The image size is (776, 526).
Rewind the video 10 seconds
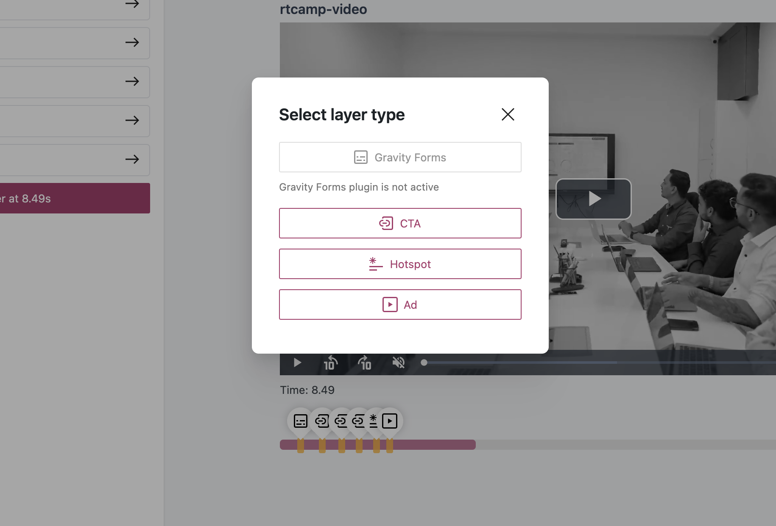(x=330, y=363)
